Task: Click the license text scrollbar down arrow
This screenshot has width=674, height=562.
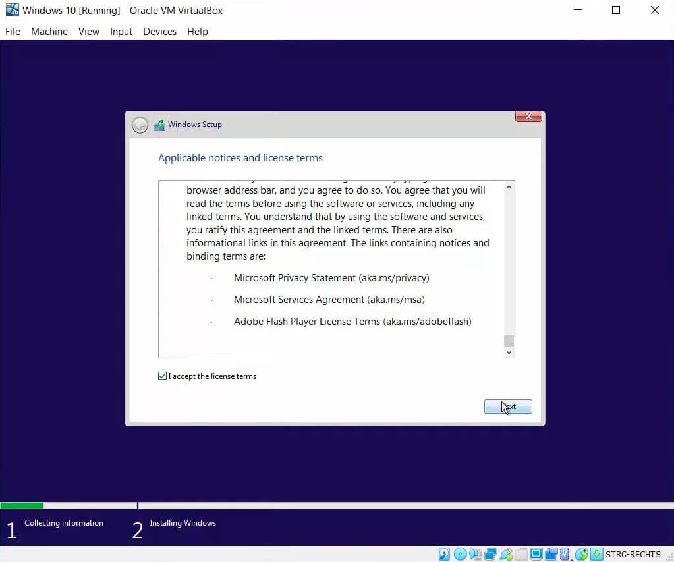Action: coord(508,352)
